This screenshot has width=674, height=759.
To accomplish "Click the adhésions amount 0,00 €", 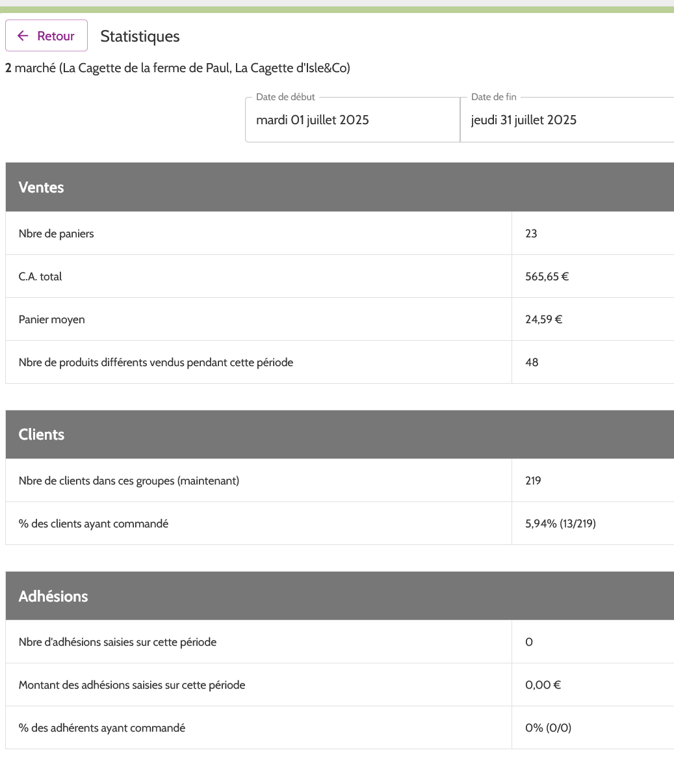I will pos(543,685).
